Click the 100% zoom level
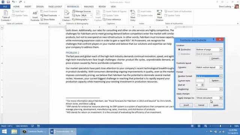This screenshot has width=240, height=135. 236,126
